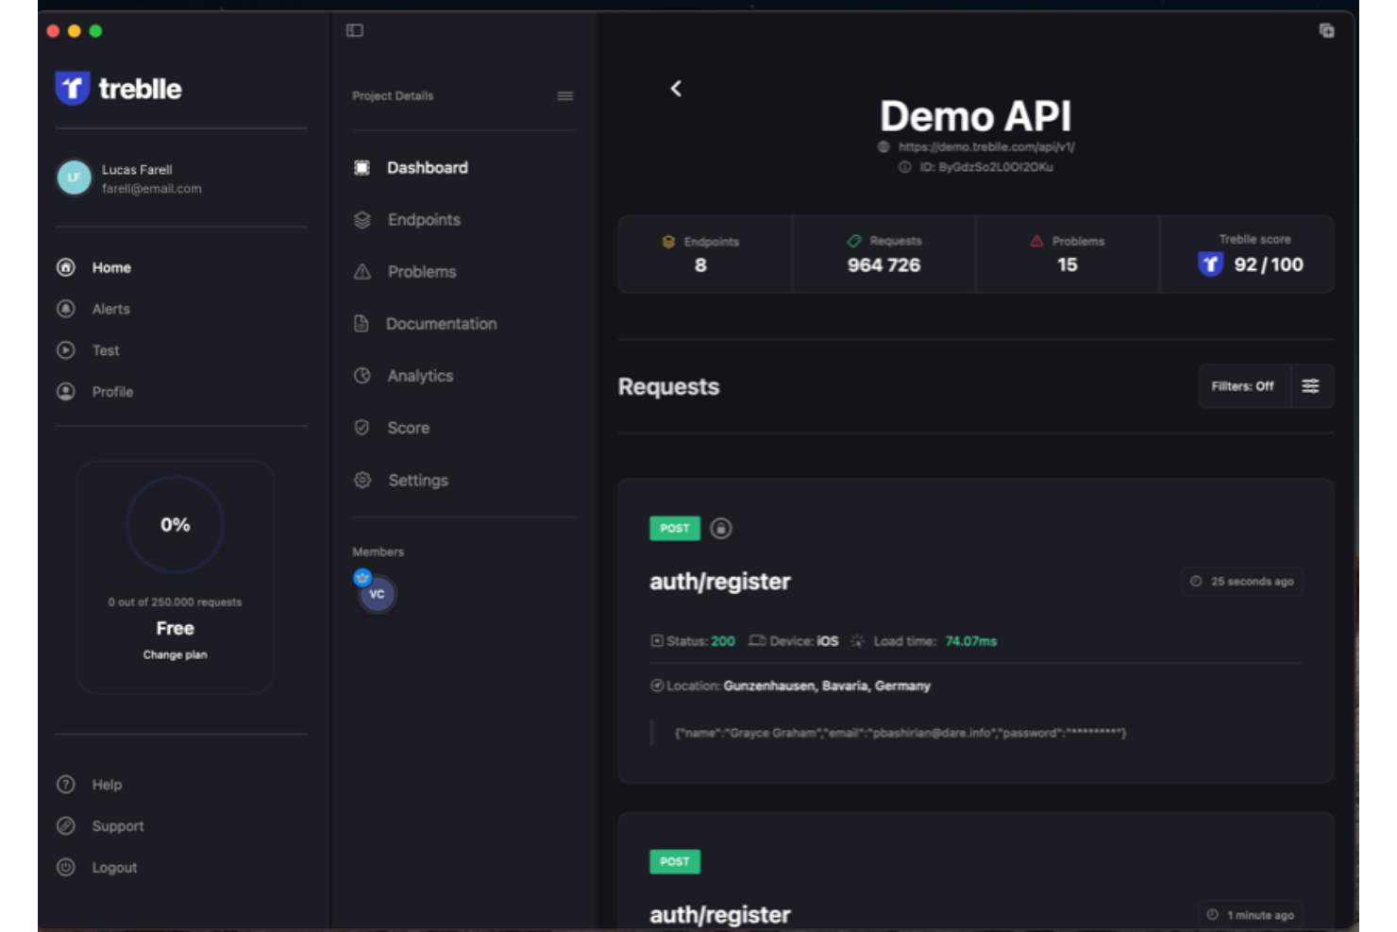Click the Treblle logo icon

coord(73,88)
